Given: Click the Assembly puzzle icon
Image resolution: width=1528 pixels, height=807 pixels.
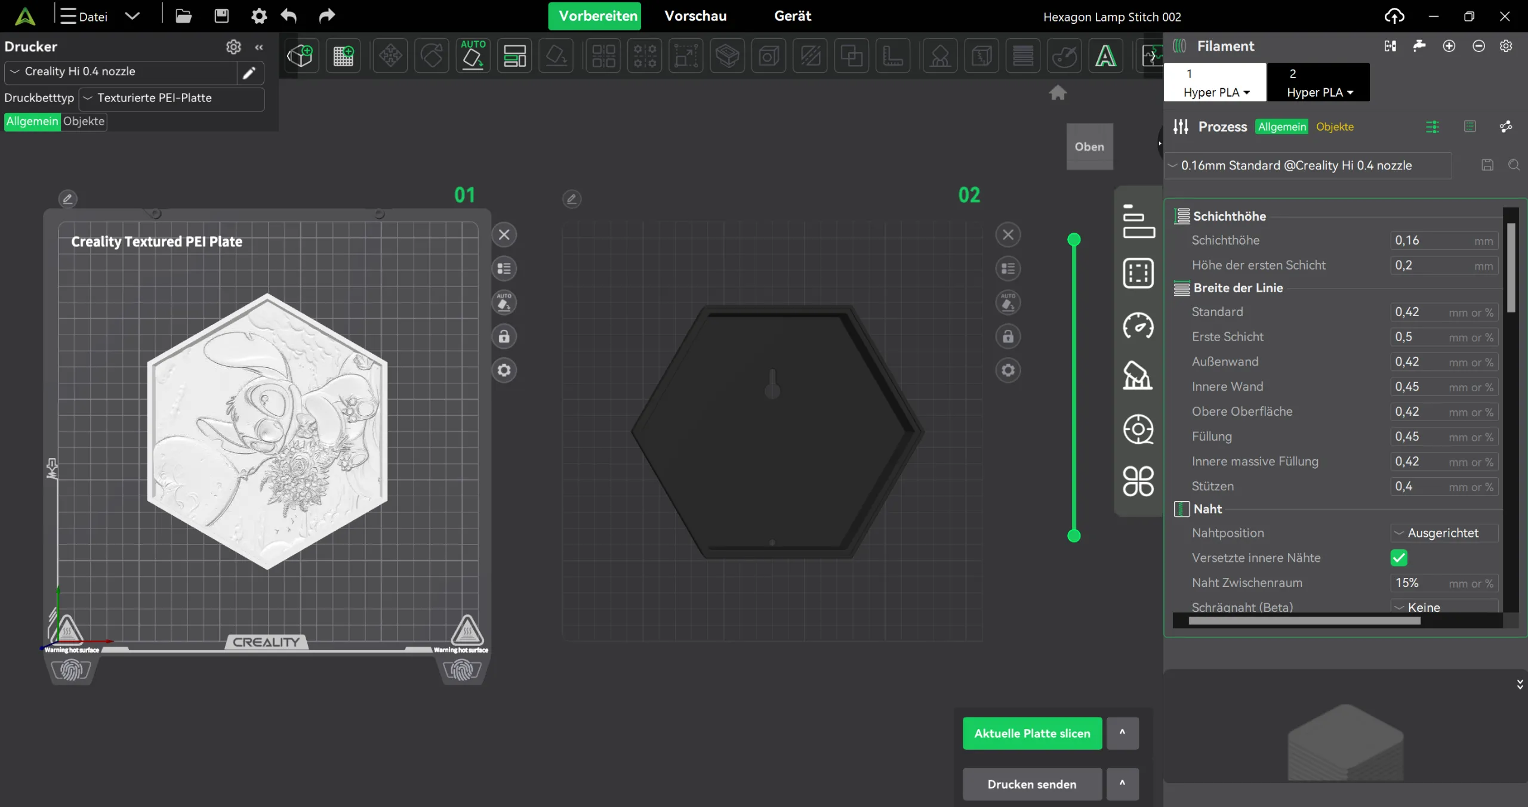Looking at the screenshot, I should [1151, 56].
